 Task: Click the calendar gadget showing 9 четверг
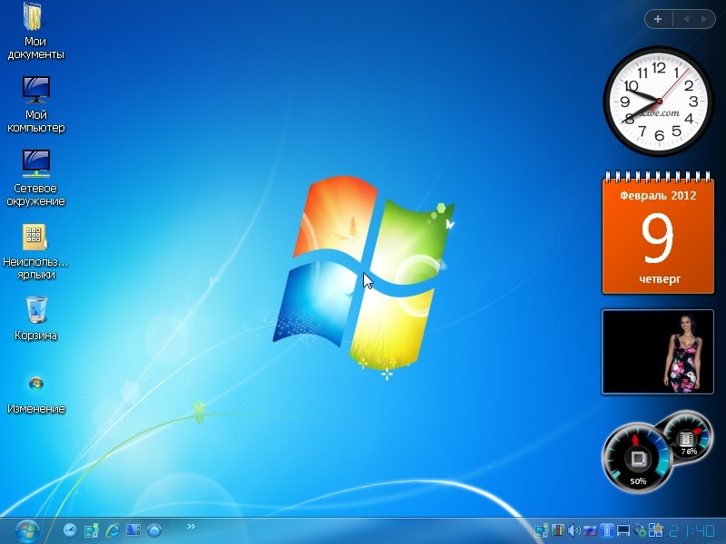pyautogui.click(x=658, y=234)
